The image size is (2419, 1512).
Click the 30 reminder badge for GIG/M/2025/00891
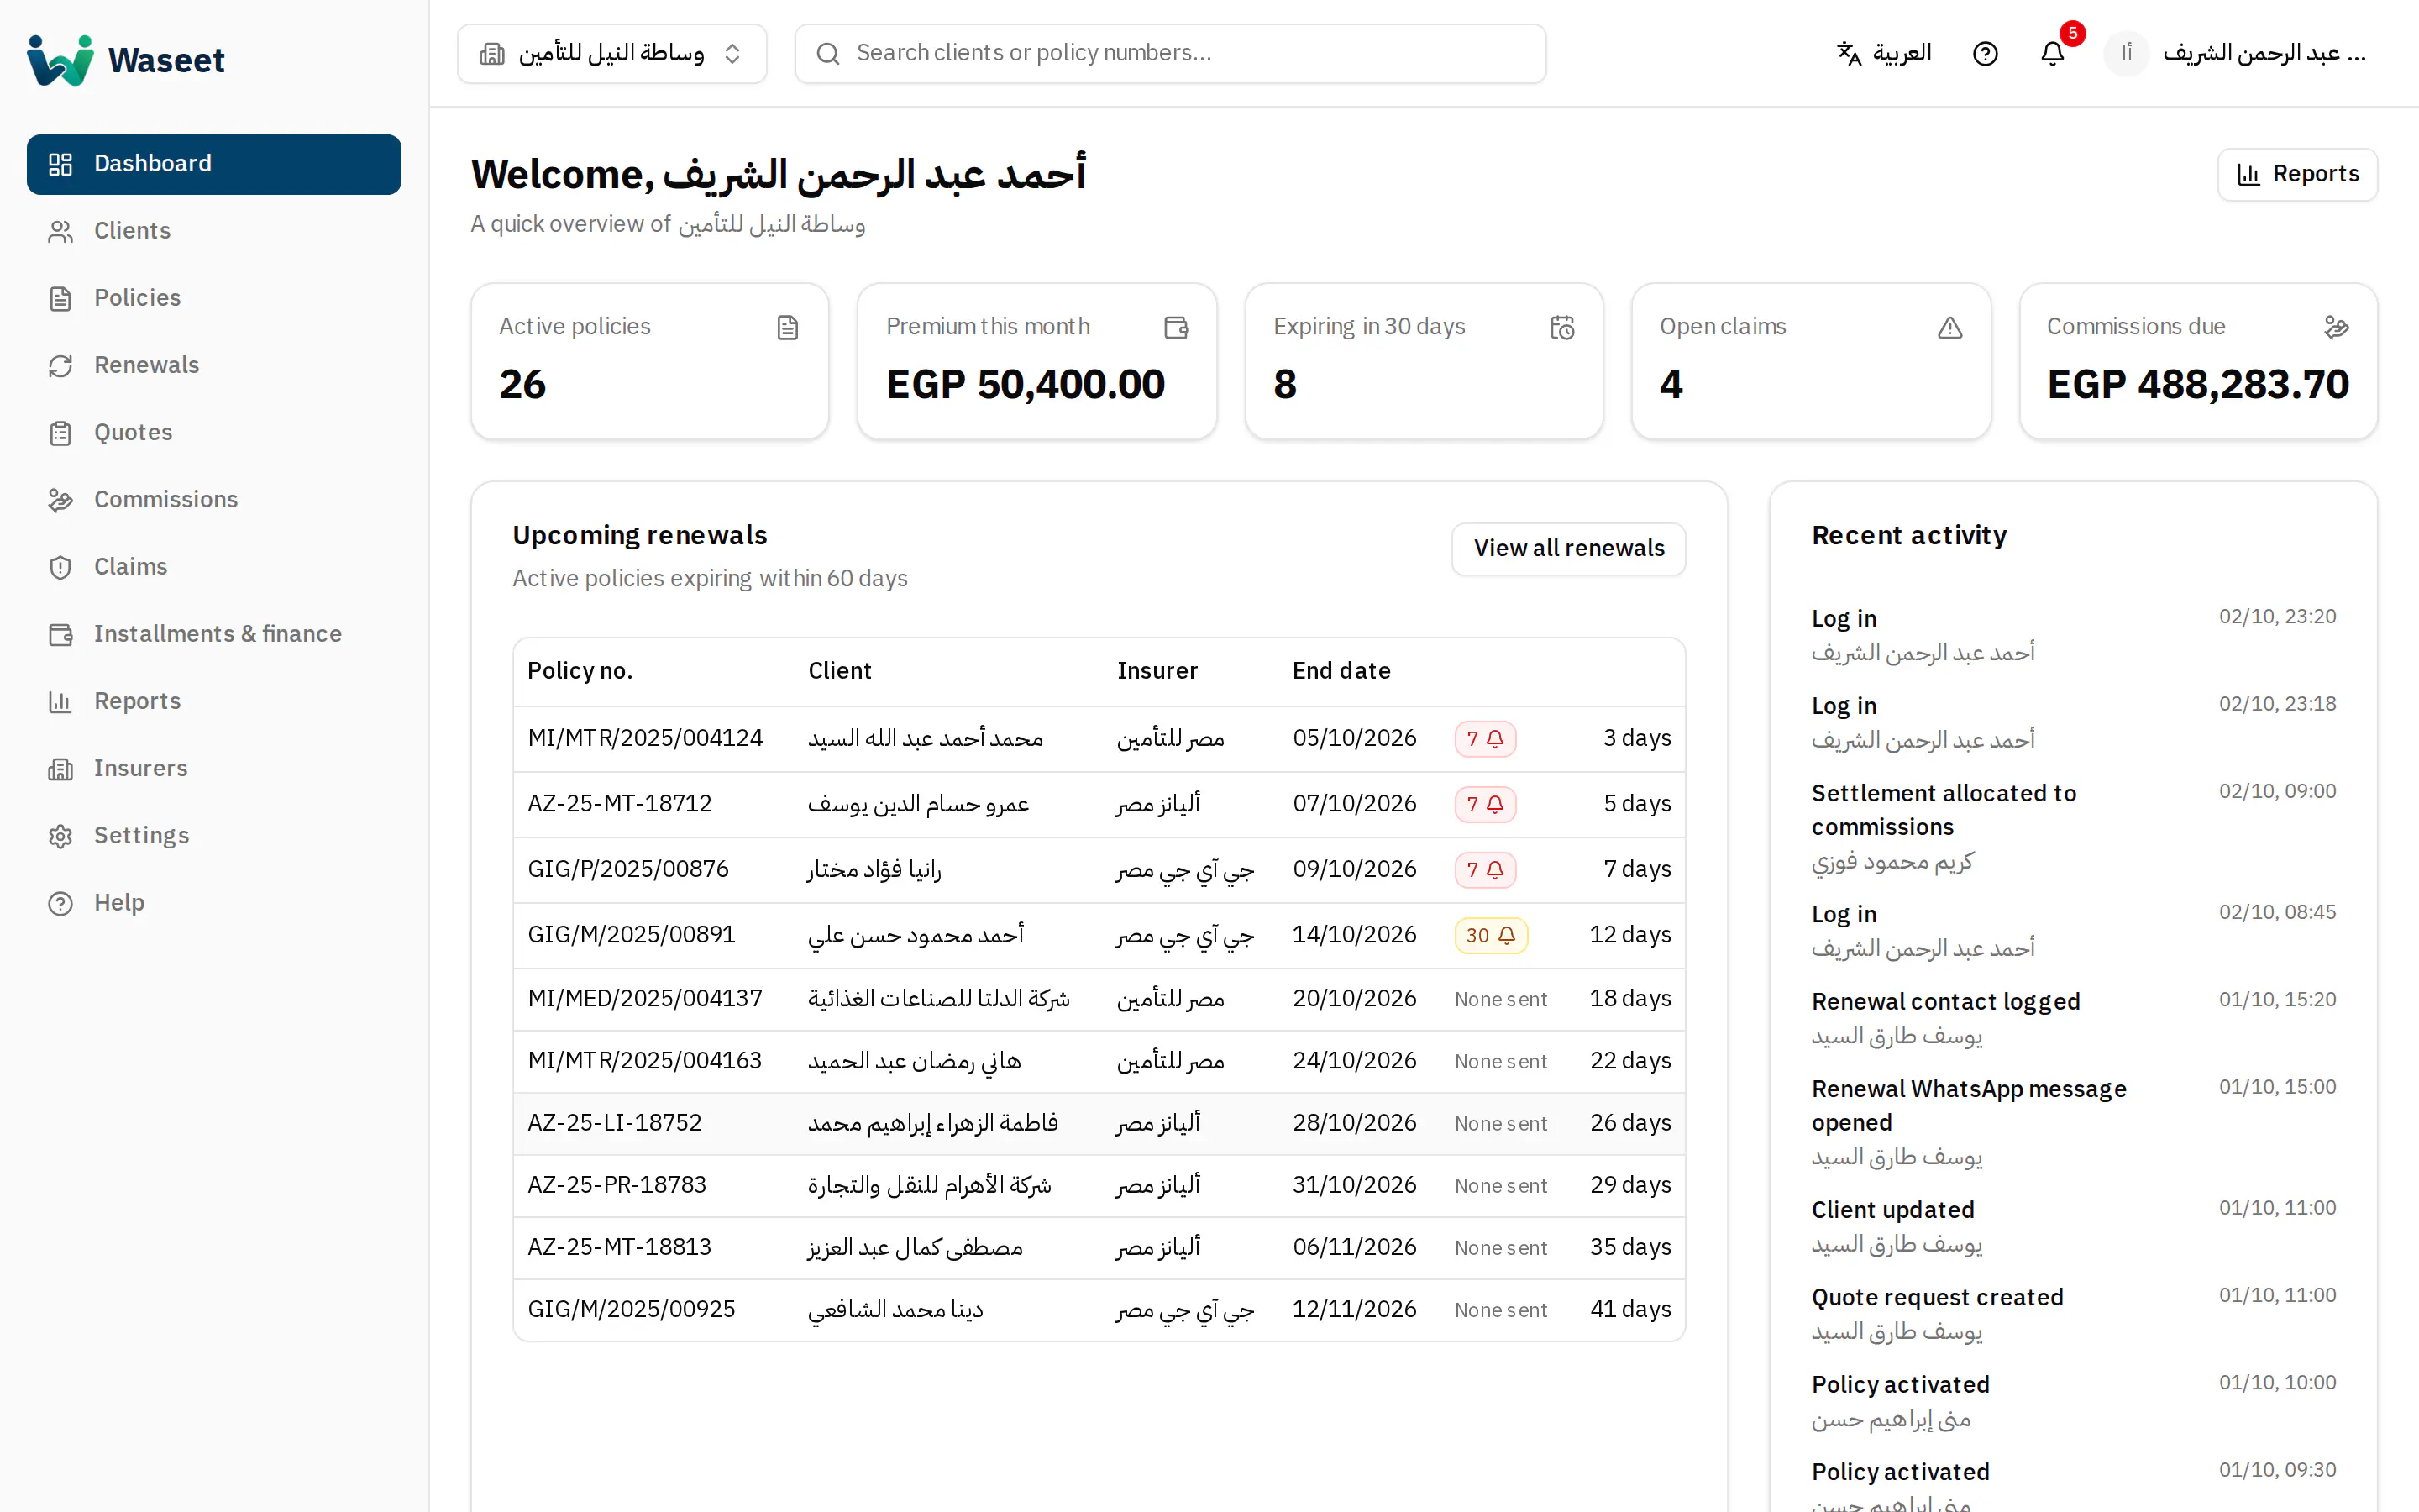pyautogui.click(x=1492, y=935)
